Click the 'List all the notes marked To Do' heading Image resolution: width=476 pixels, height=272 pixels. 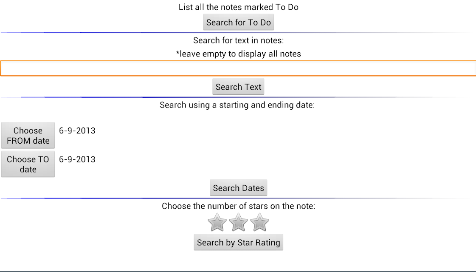point(238,7)
